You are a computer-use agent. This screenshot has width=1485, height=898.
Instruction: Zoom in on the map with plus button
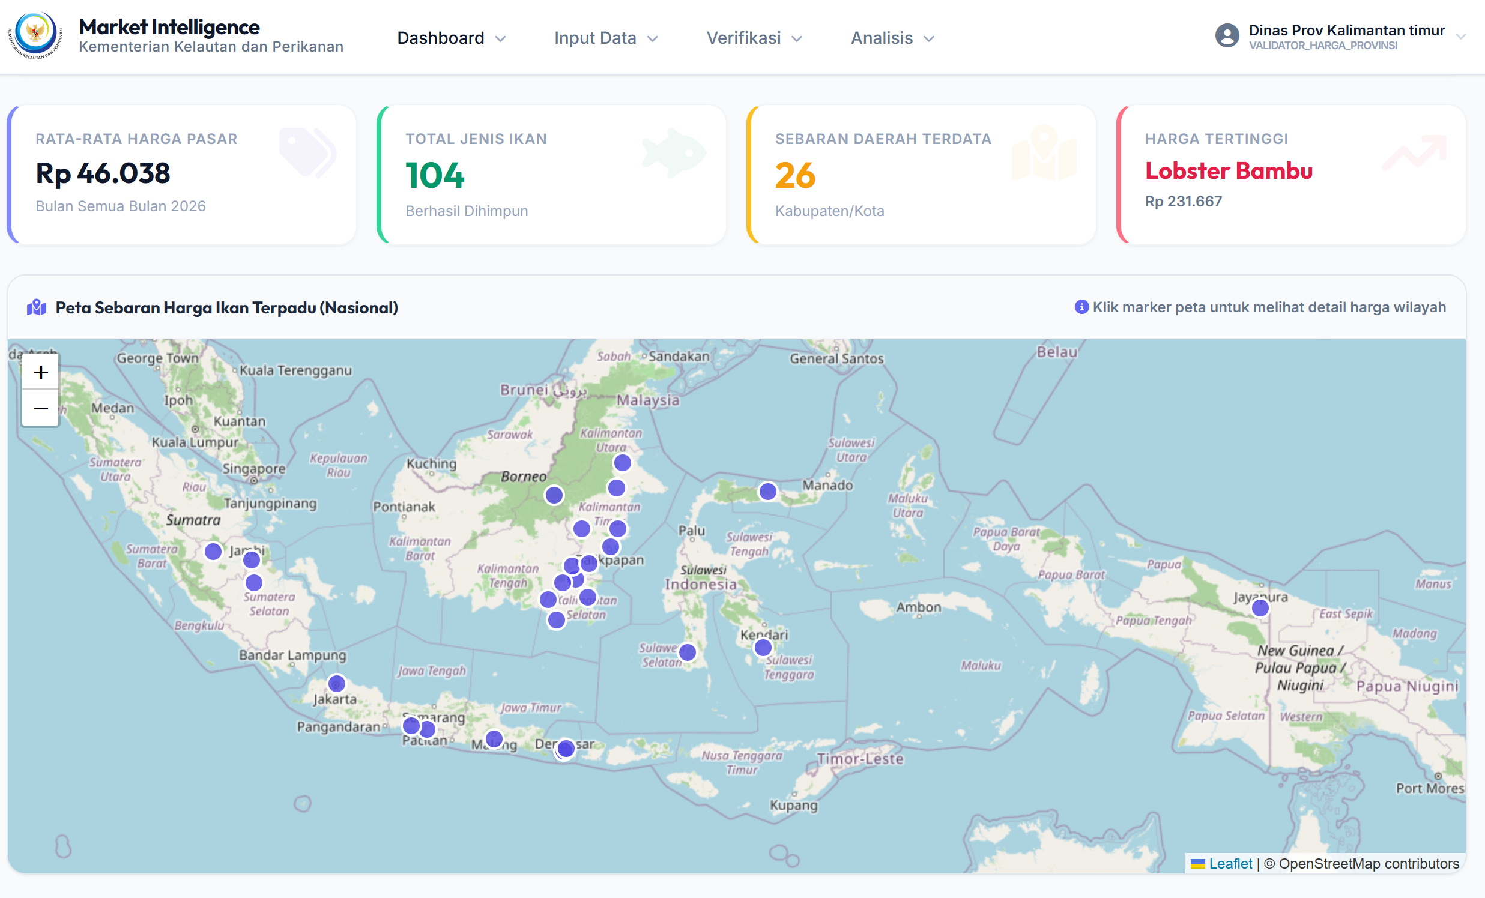click(x=40, y=372)
